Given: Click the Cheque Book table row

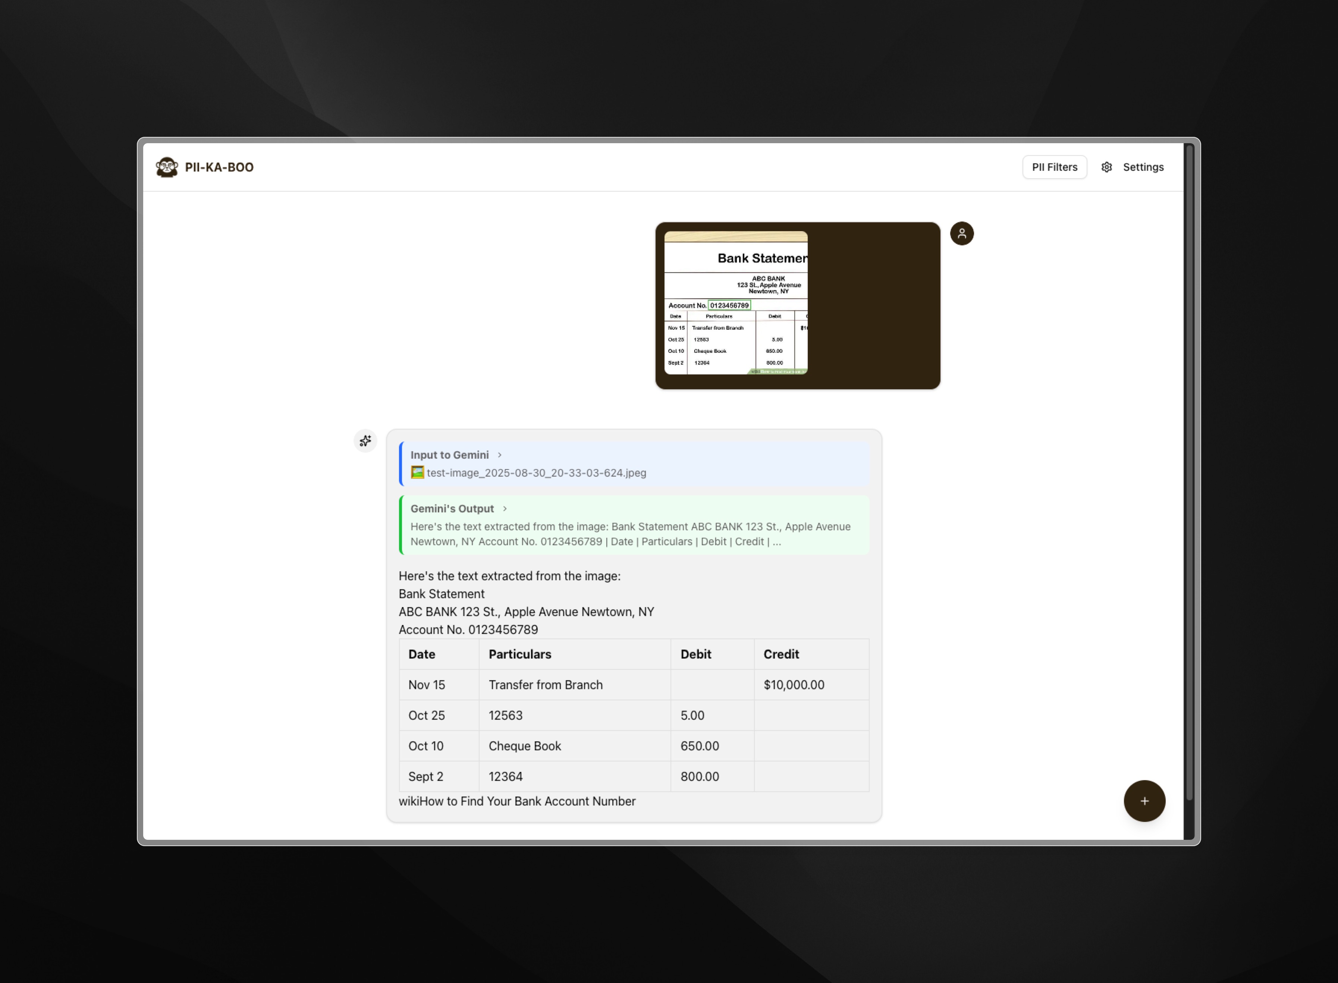Looking at the screenshot, I should (x=524, y=746).
